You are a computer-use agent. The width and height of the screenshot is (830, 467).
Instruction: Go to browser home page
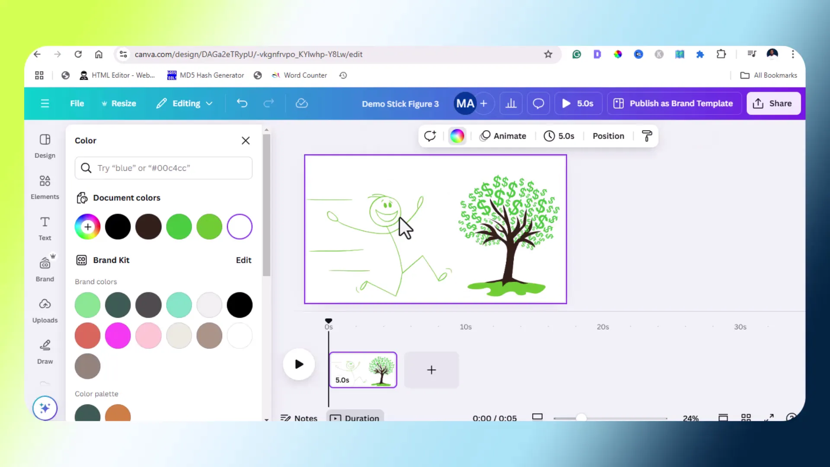click(x=99, y=54)
